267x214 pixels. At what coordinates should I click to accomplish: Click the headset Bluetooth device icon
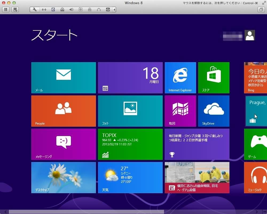[x=99, y=10]
